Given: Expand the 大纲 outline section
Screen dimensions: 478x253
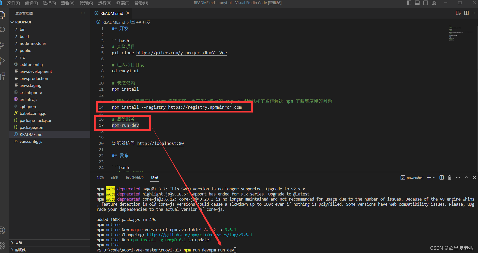Looking at the screenshot, I should pos(50,243).
